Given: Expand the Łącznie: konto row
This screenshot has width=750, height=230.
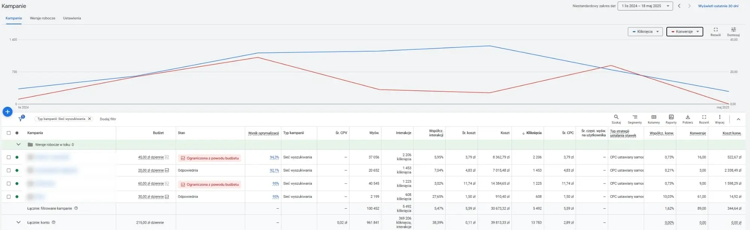Looking at the screenshot, I should [x=18, y=222].
